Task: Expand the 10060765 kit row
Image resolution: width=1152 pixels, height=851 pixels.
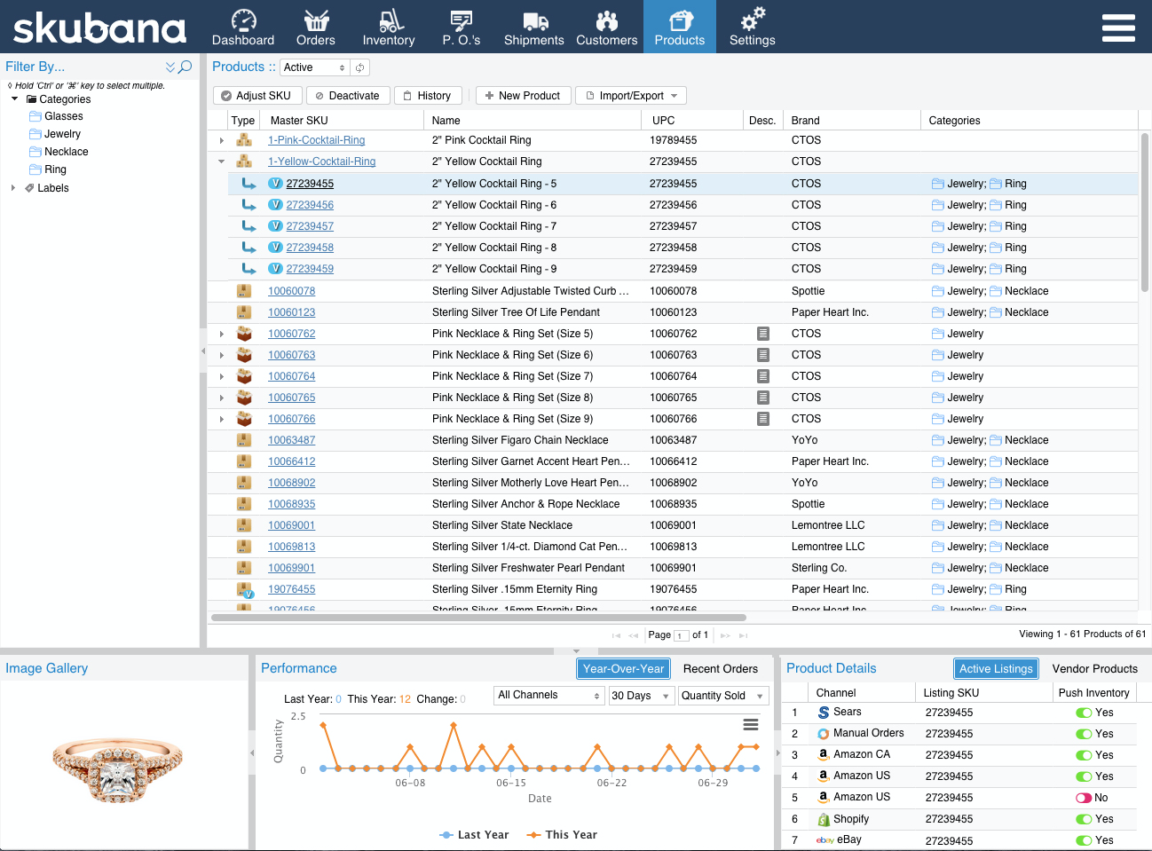Action: pos(222,398)
